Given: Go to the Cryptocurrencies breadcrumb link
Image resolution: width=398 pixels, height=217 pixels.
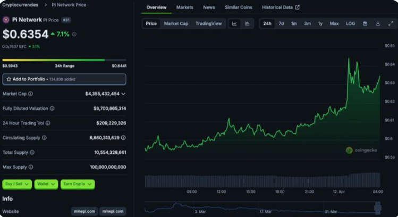Looking at the screenshot, I should 20,5.
